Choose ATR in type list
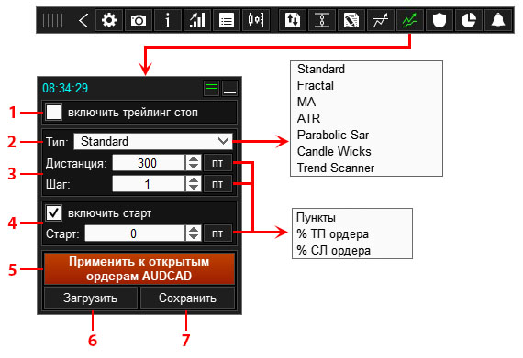 [x=308, y=118]
